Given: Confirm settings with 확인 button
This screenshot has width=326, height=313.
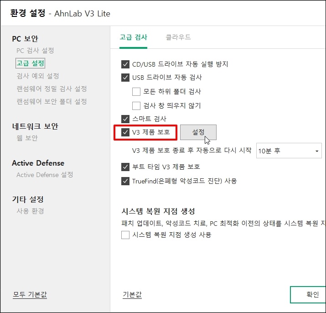Looking at the screenshot, I should [308, 295].
